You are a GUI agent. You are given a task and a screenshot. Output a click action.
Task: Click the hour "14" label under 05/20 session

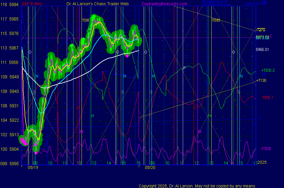pos(226,163)
